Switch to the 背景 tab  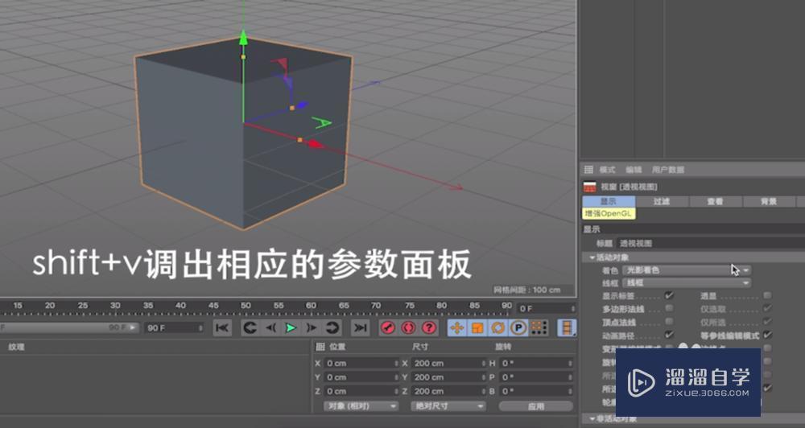pos(769,201)
